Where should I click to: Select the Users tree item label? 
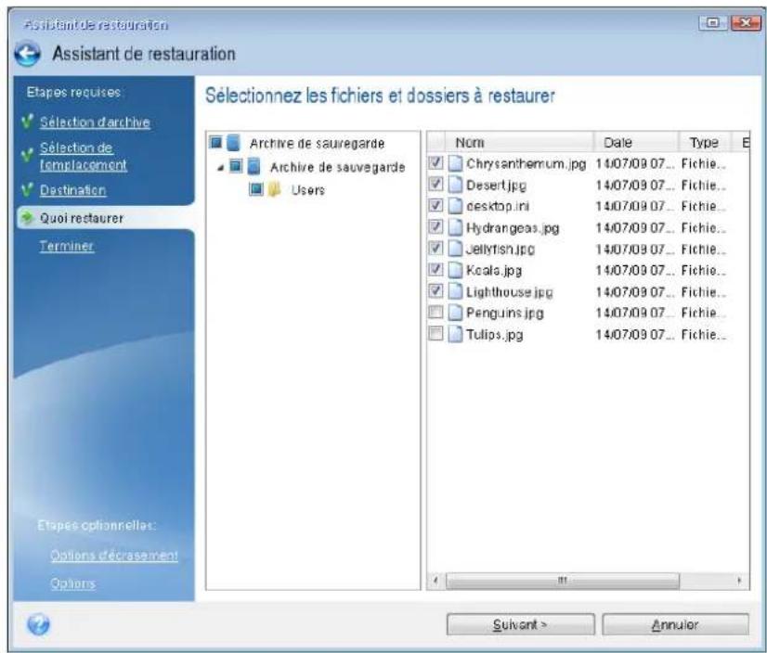click(x=308, y=190)
